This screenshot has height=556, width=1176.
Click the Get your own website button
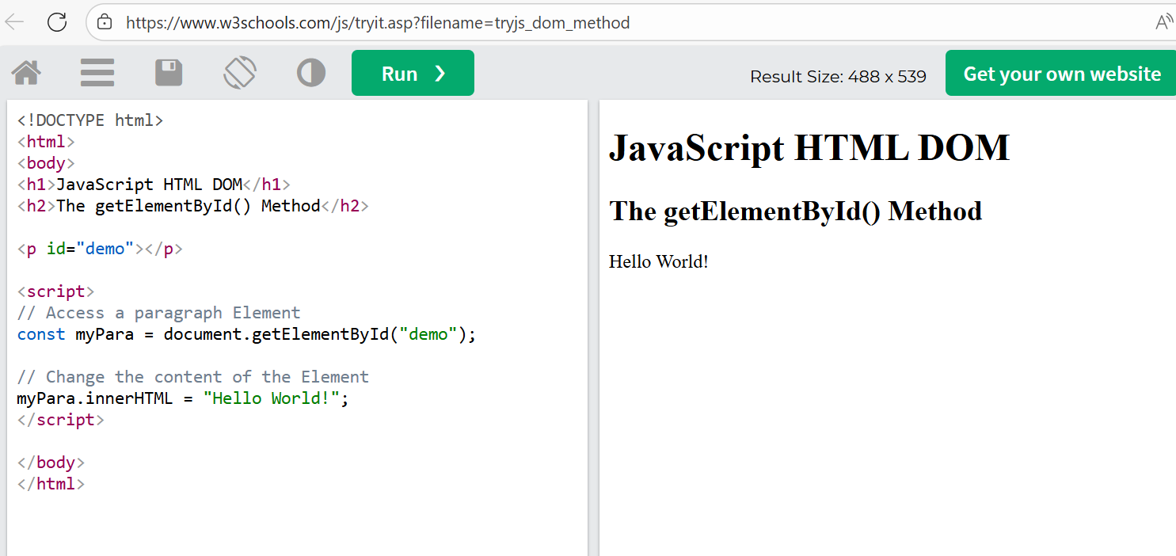pyautogui.click(x=1061, y=74)
